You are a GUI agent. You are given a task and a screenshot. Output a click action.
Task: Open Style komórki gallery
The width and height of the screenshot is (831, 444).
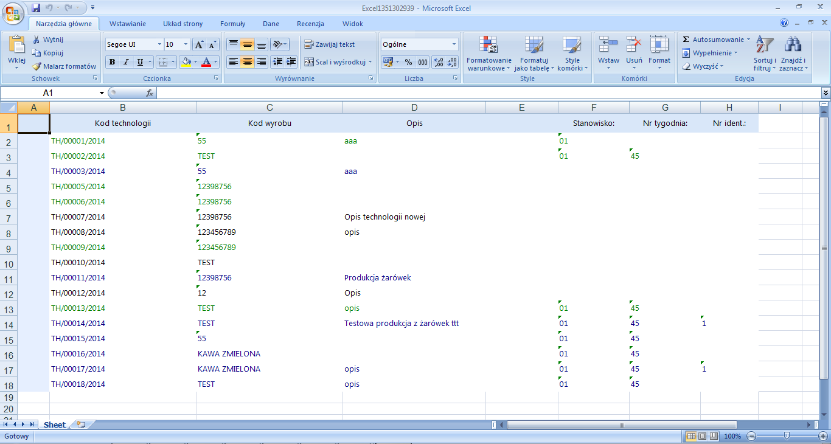click(x=572, y=54)
